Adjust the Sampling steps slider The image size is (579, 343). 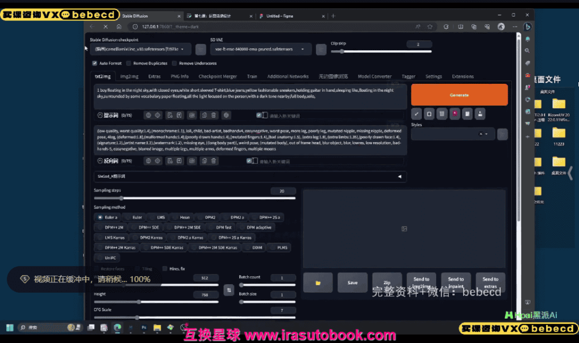coord(195,199)
